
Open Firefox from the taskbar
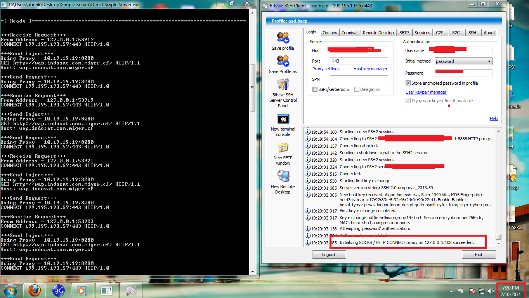tap(34, 290)
